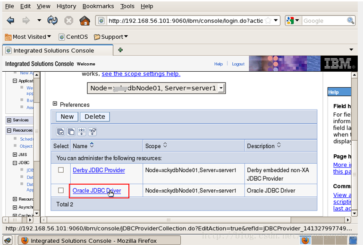Open the Oracle JDBC Driver link
The height and width of the screenshot is (245, 363).
click(97, 191)
